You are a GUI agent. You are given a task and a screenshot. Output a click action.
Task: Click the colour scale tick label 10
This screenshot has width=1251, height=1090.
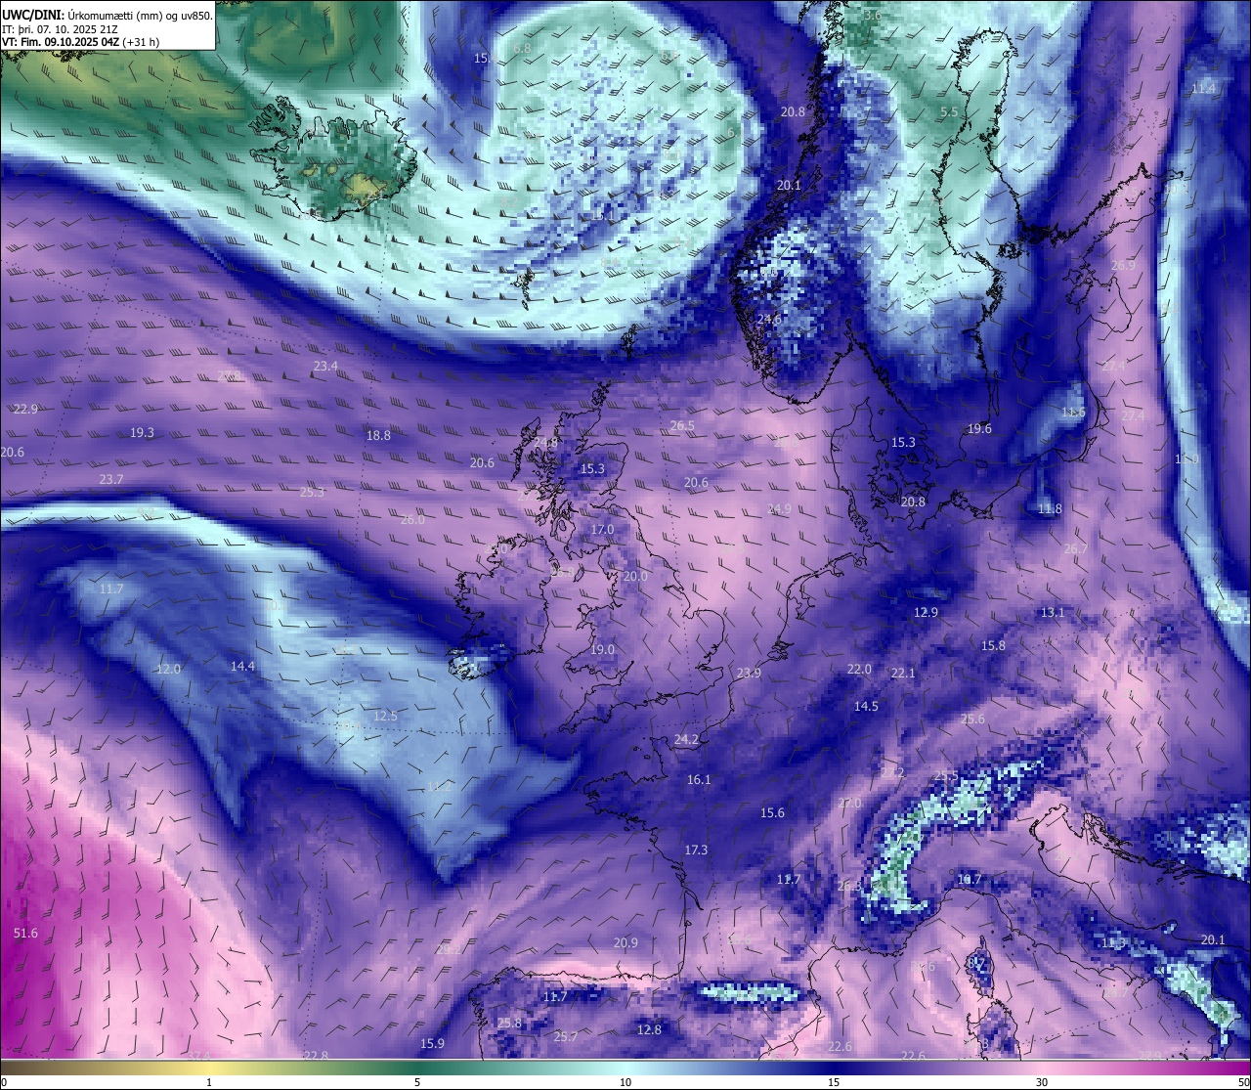pyautogui.click(x=625, y=1082)
